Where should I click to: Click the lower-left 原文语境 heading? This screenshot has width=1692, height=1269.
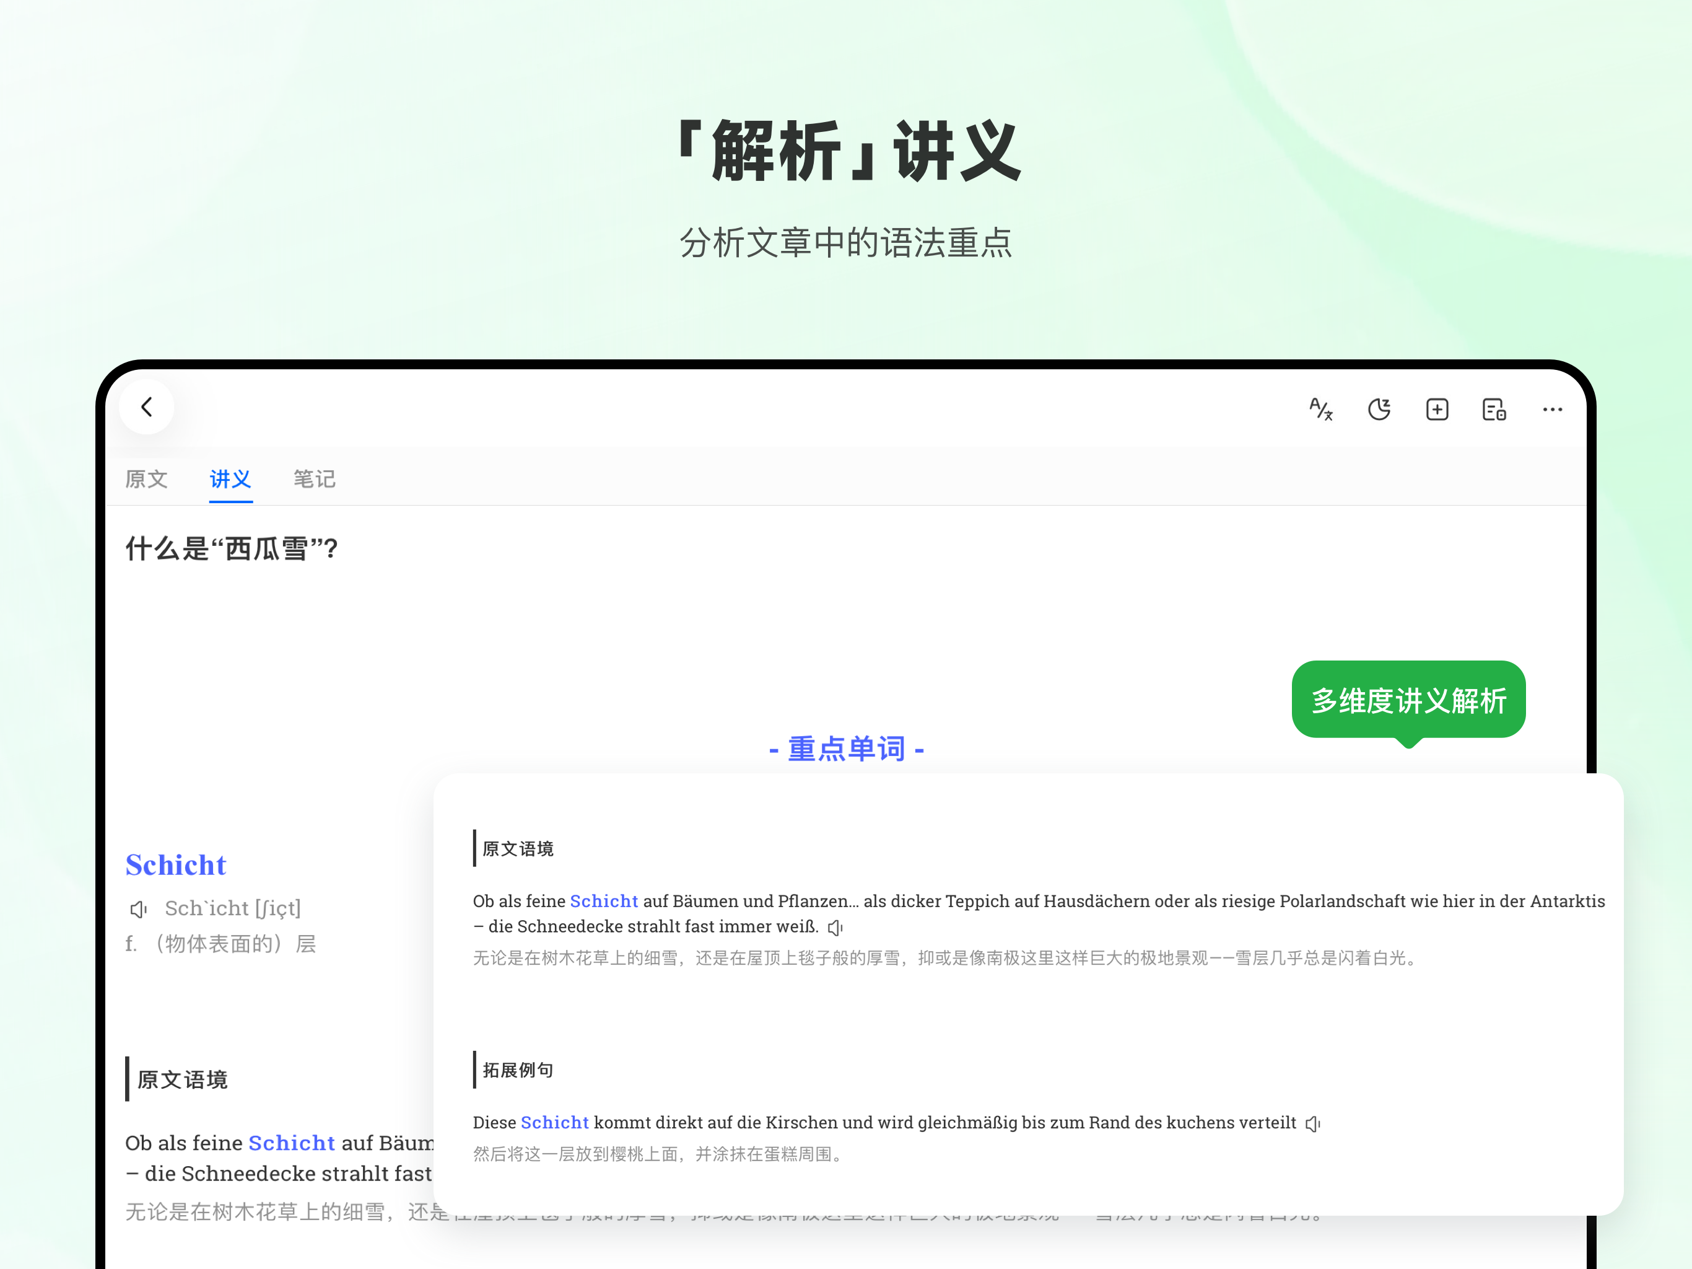[182, 1080]
